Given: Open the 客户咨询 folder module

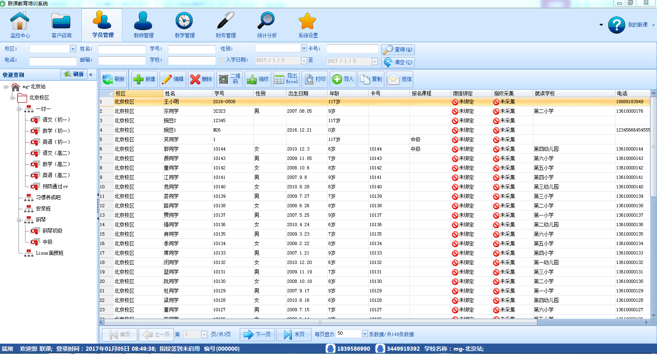Looking at the screenshot, I should (61, 25).
